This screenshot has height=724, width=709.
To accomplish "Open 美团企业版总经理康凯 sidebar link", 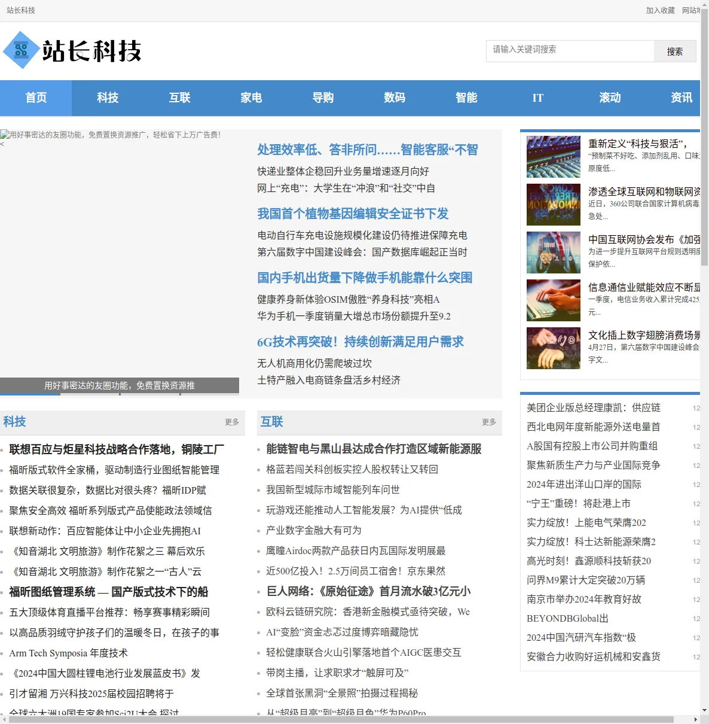I will tap(594, 407).
